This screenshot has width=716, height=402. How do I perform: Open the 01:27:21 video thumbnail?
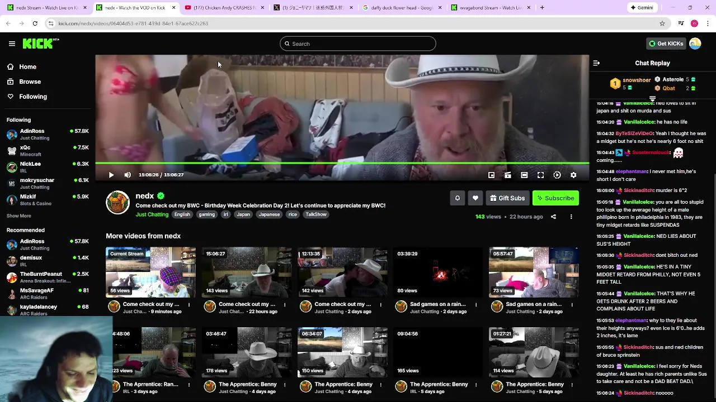tap(534, 352)
